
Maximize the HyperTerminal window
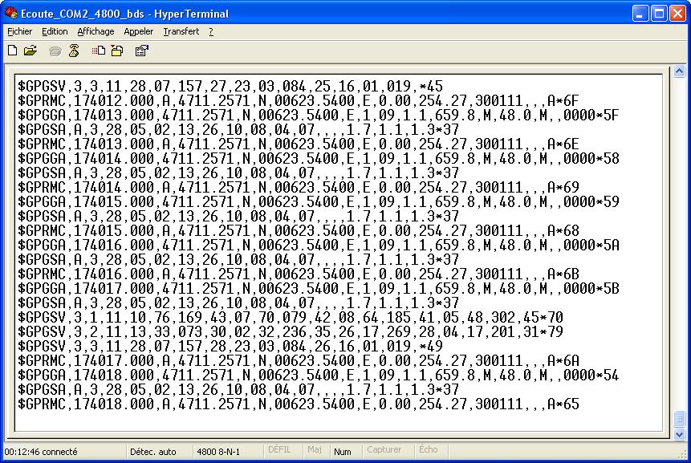658,14
